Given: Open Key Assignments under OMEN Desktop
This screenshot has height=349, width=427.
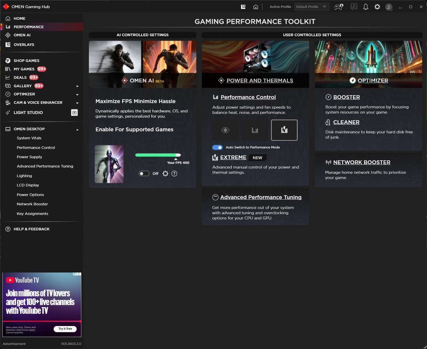Looking at the screenshot, I should (32, 213).
